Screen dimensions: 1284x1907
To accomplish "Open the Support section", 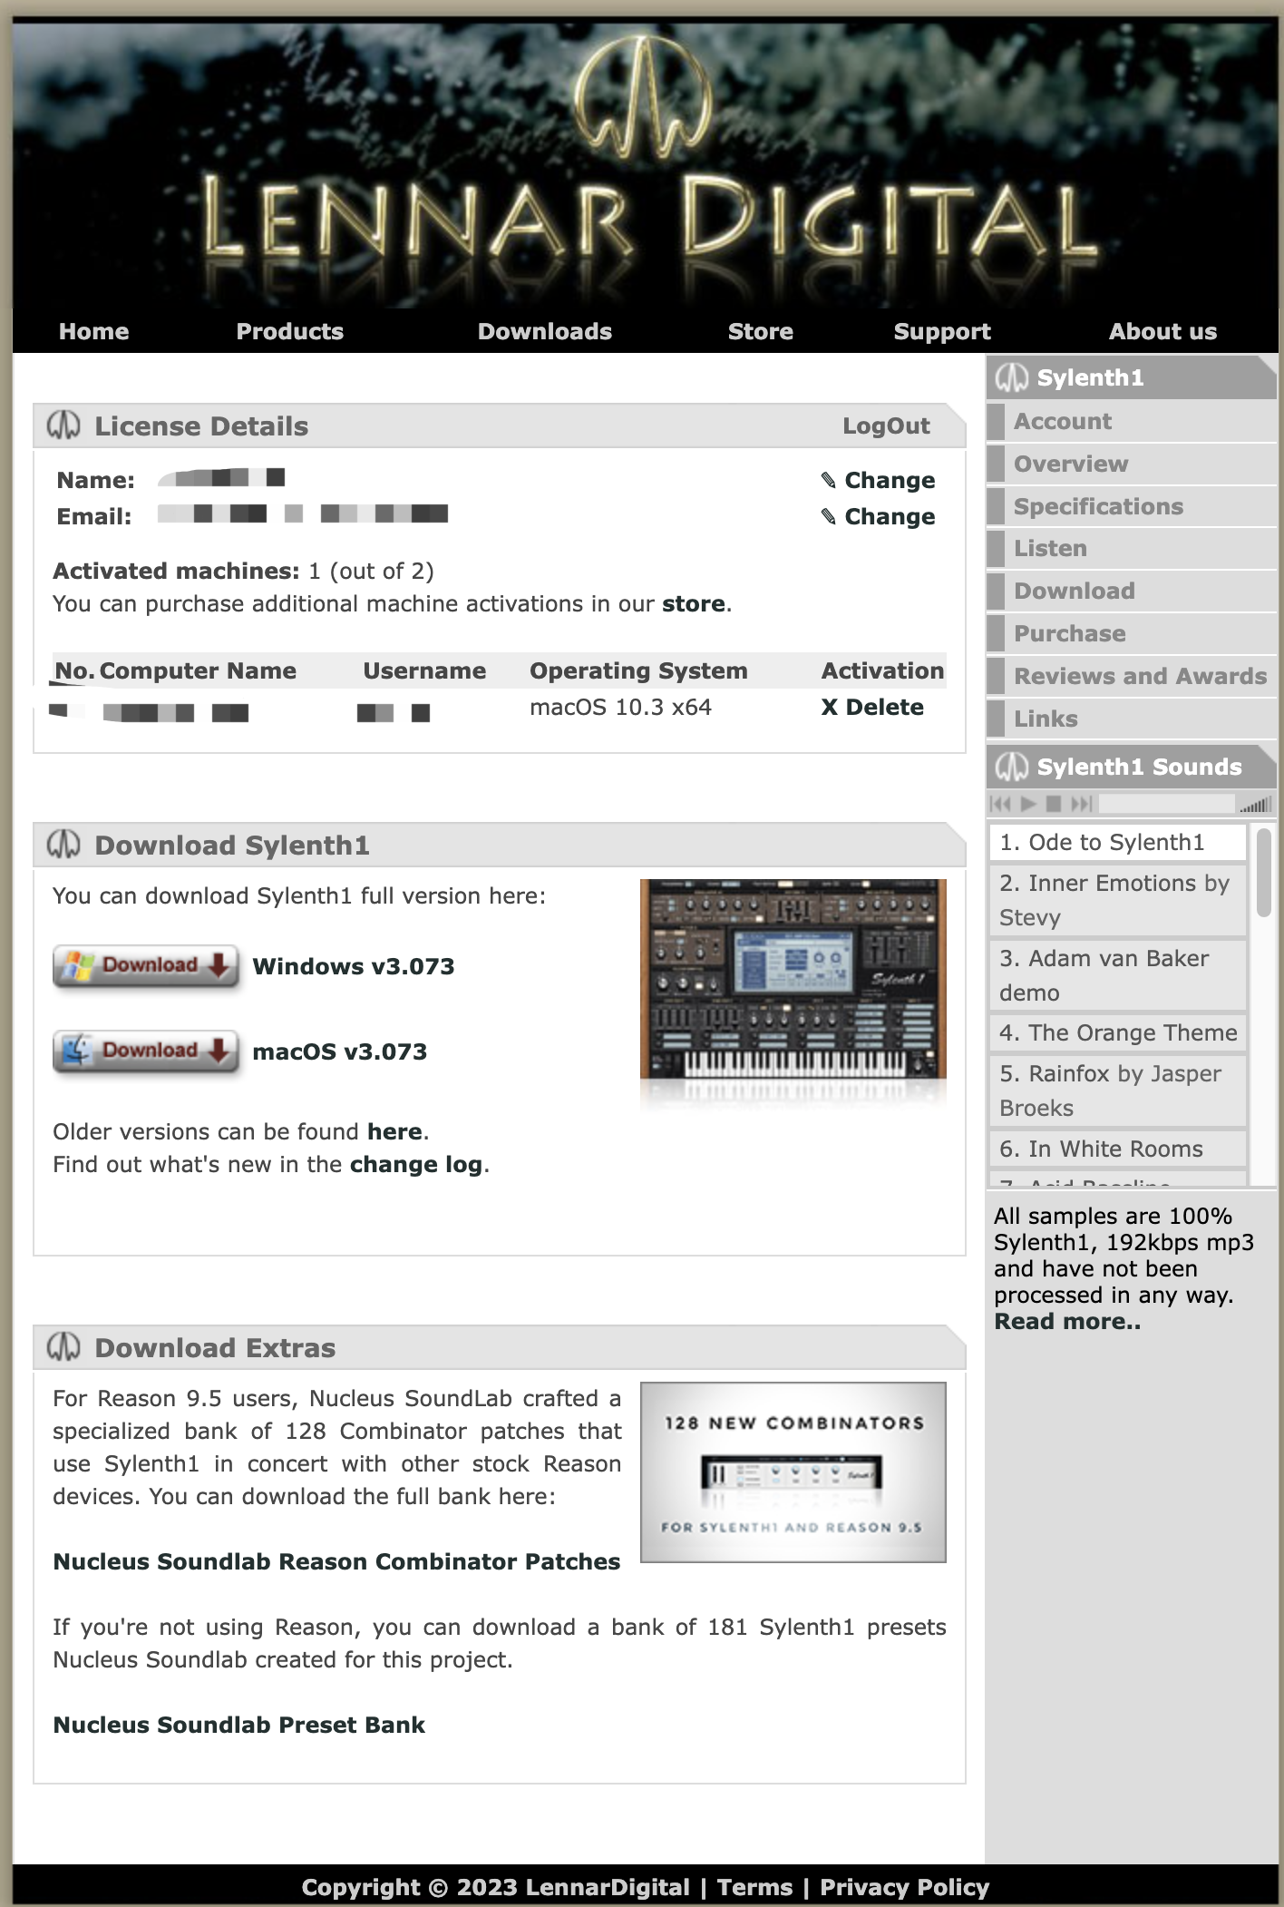I will [942, 332].
